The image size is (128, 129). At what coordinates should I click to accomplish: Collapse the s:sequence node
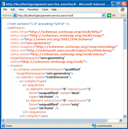click(20, 85)
